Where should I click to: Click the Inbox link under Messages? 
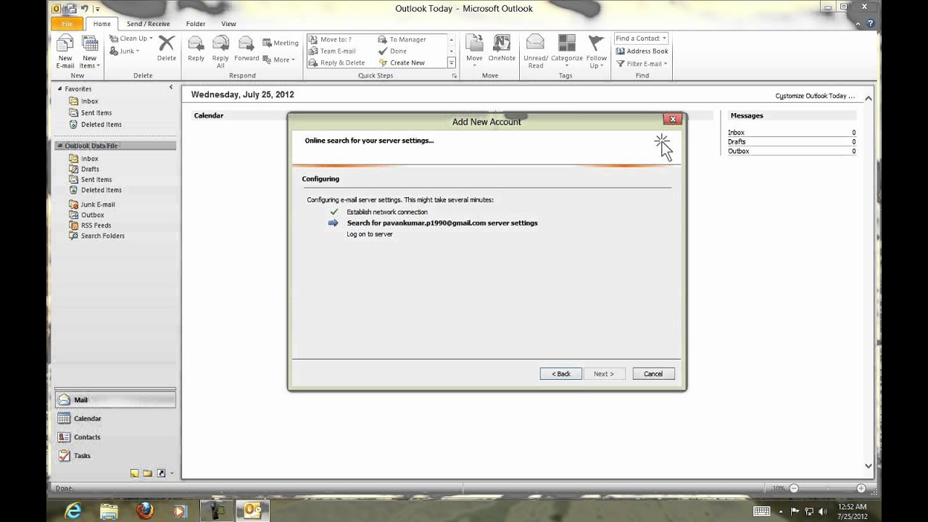(x=736, y=133)
